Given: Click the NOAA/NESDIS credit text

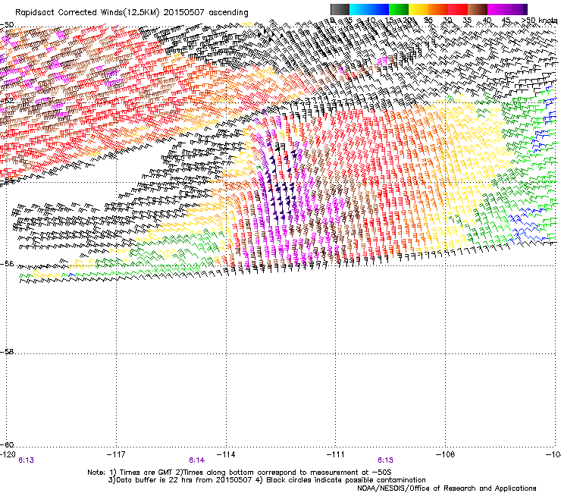Looking at the screenshot, I should pyautogui.click(x=447, y=488).
